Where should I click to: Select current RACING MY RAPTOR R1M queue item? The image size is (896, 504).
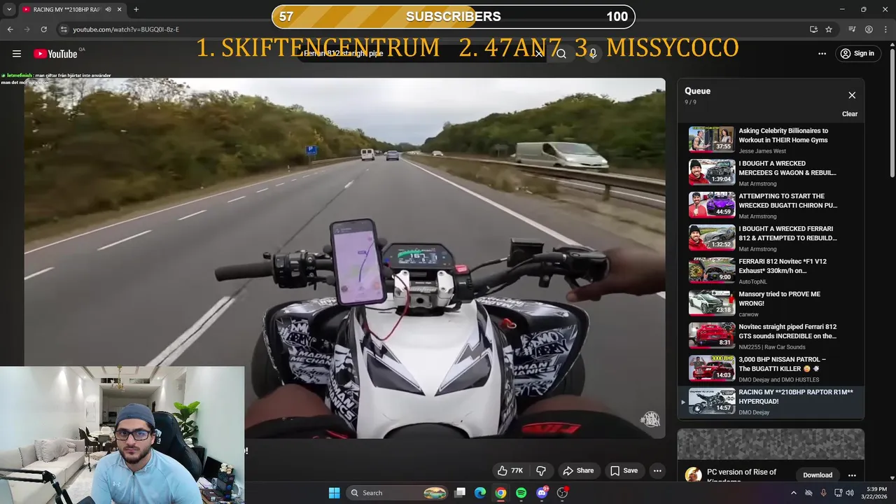pos(771,402)
